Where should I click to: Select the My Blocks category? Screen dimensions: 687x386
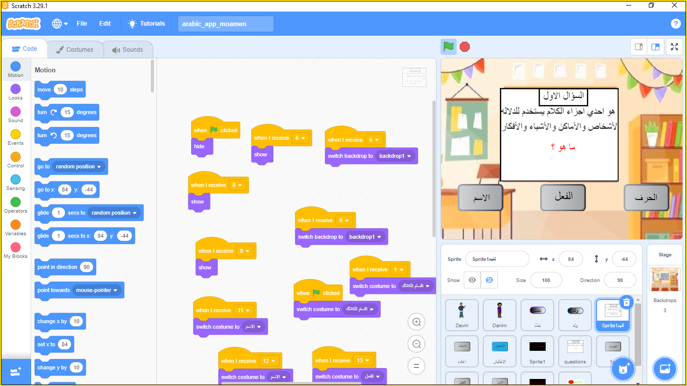coord(16,250)
